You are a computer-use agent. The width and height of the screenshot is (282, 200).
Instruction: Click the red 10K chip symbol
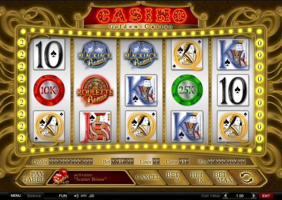(x=49, y=90)
